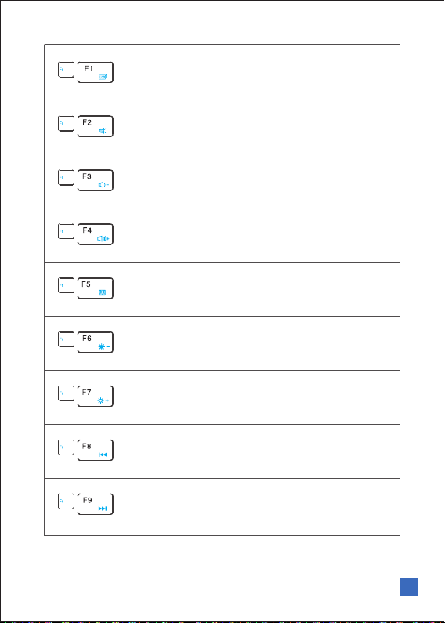Select the F4 volume up key

click(x=96, y=234)
